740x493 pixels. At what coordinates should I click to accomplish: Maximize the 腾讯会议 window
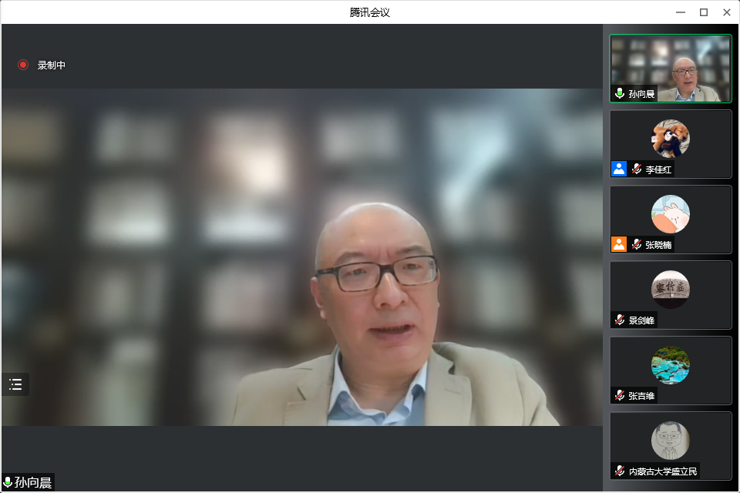(x=703, y=12)
